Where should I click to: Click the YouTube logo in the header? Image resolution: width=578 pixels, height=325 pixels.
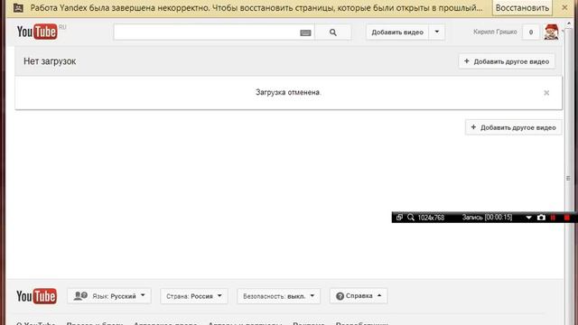(37, 32)
